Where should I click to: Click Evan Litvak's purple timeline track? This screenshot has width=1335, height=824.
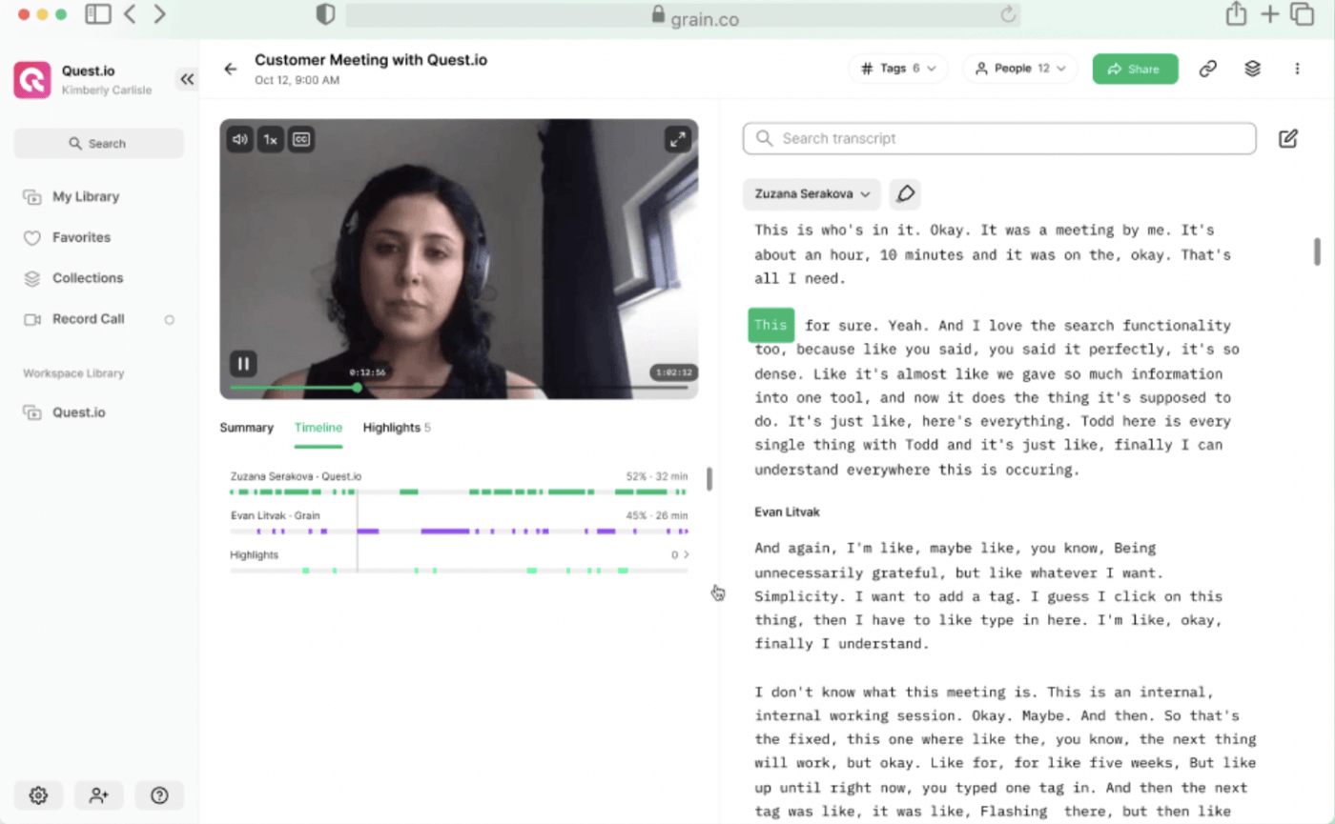(459, 531)
